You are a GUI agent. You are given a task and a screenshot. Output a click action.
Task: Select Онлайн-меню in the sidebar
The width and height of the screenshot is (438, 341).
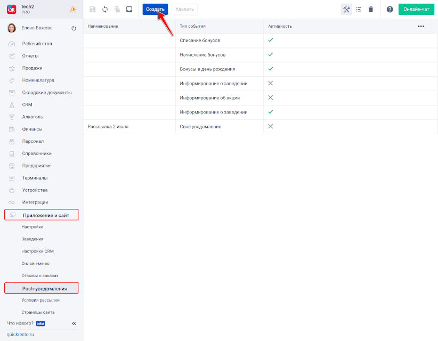36,264
